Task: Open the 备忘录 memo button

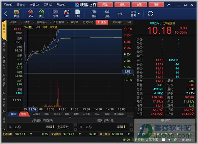Action: (74, 22)
